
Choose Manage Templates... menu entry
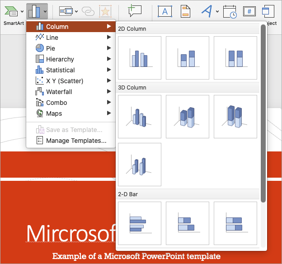(71, 141)
